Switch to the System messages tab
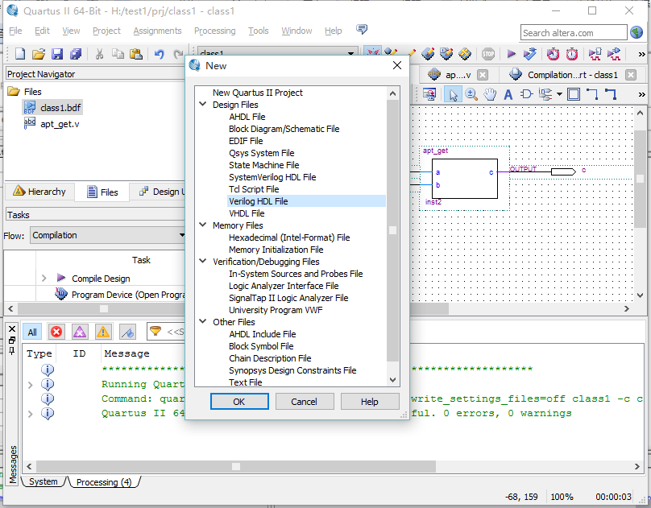This screenshot has width=651, height=508. pos(44,482)
